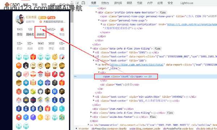
Task: Collapse the first data-info d-flex item-tiling div
Action: (91, 48)
